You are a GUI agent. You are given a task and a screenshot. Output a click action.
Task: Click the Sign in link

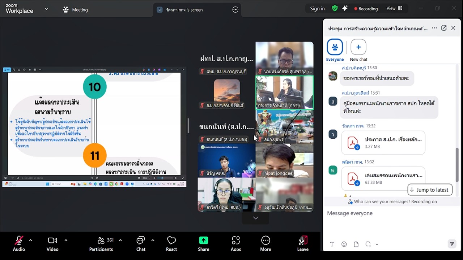[317, 9]
